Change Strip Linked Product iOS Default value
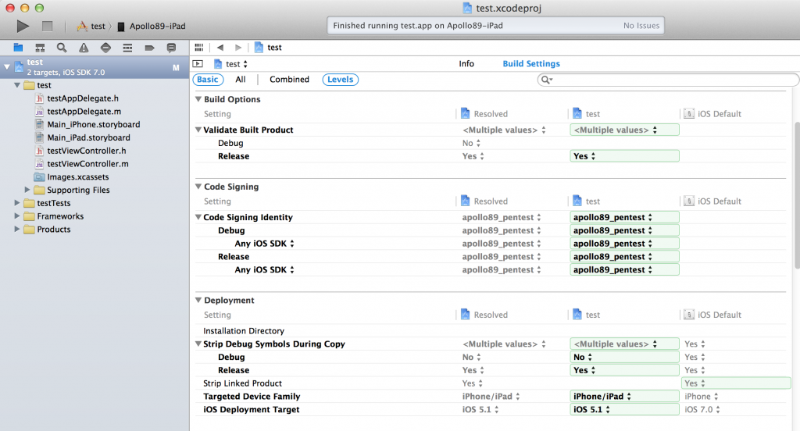The width and height of the screenshot is (800, 431). click(x=736, y=383)
